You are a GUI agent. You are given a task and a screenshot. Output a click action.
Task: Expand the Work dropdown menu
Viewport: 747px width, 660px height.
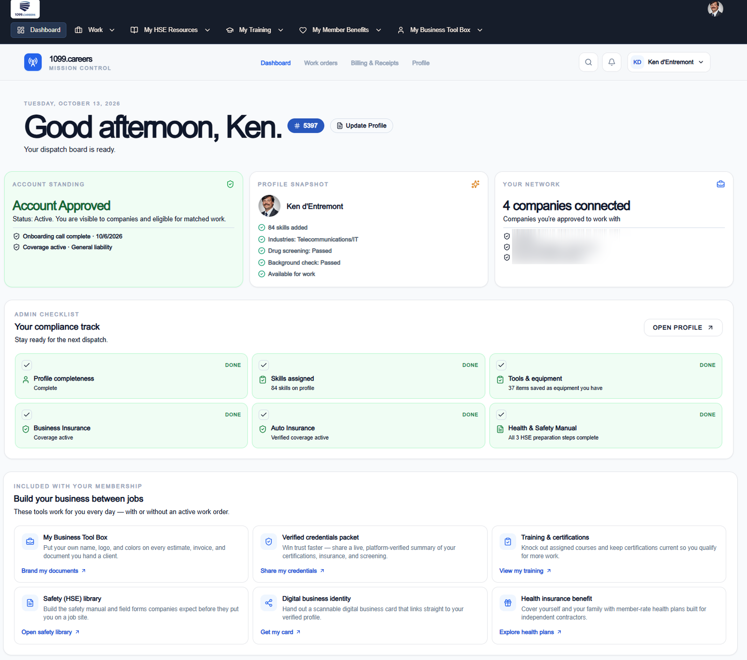pyautogui.click(x=95, y=30)
